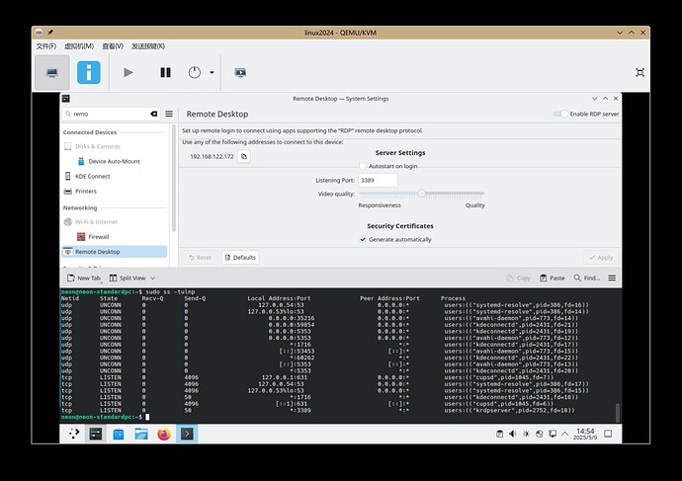Expand hidden system tray icons
Viewport: 682px width, 481px height.
point(564,434)
